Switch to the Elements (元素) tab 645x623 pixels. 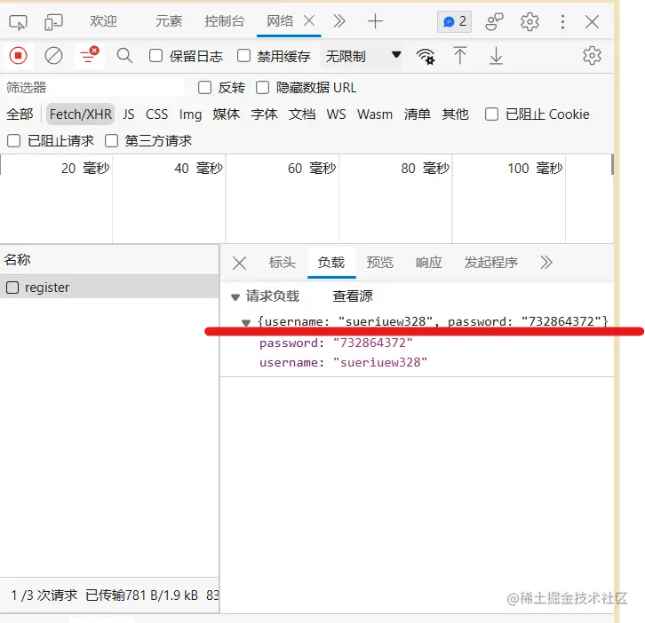coord(169,21)
